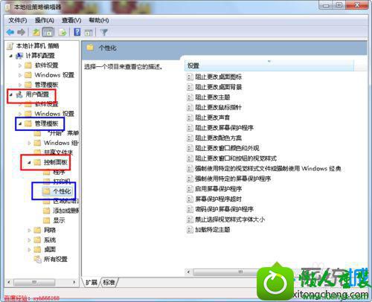Open the Help question-mark toolbar icon
372x302 pixels.
pyautogui.click(x=77, y=32)
